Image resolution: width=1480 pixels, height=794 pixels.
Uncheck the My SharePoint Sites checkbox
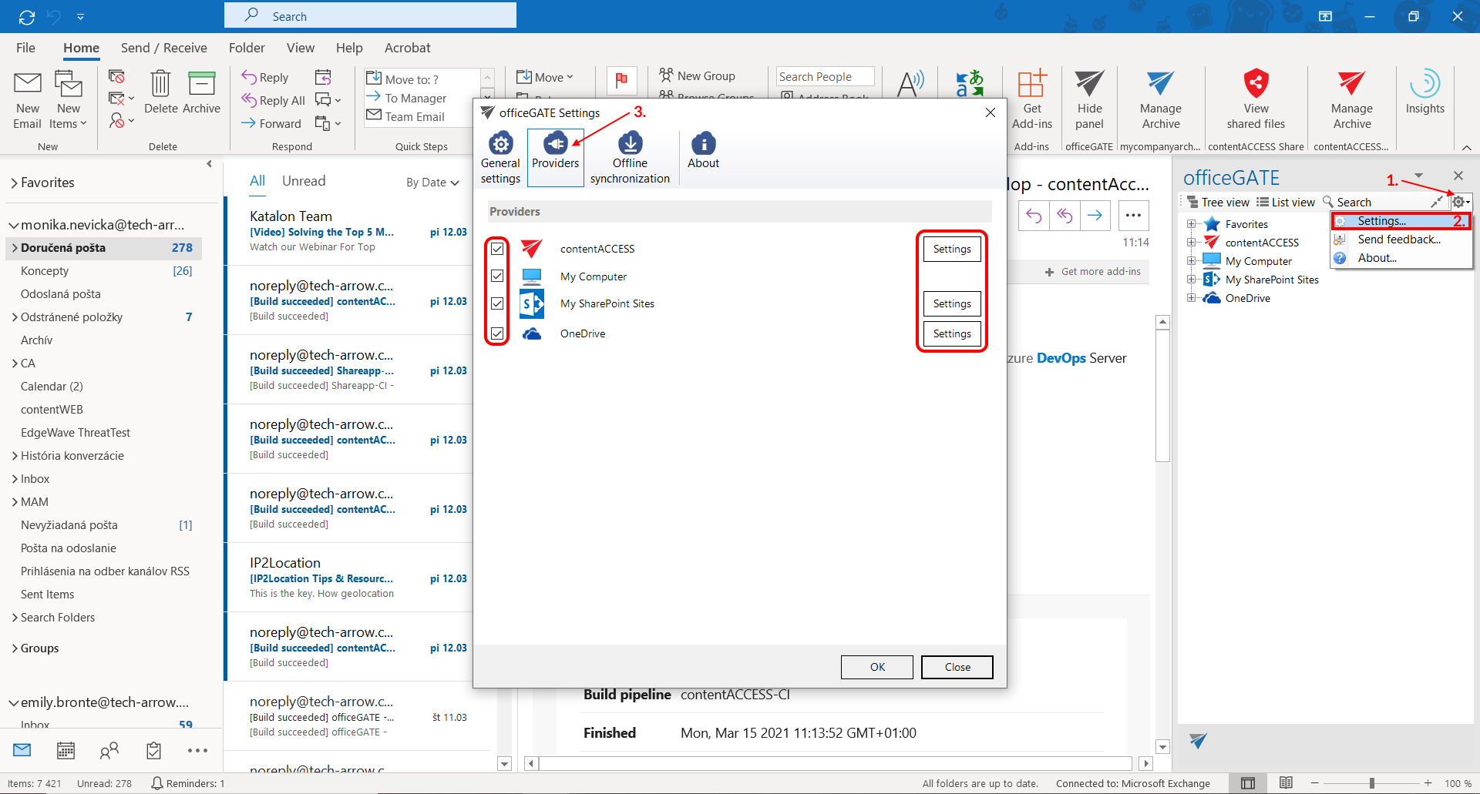coord(497,303)
